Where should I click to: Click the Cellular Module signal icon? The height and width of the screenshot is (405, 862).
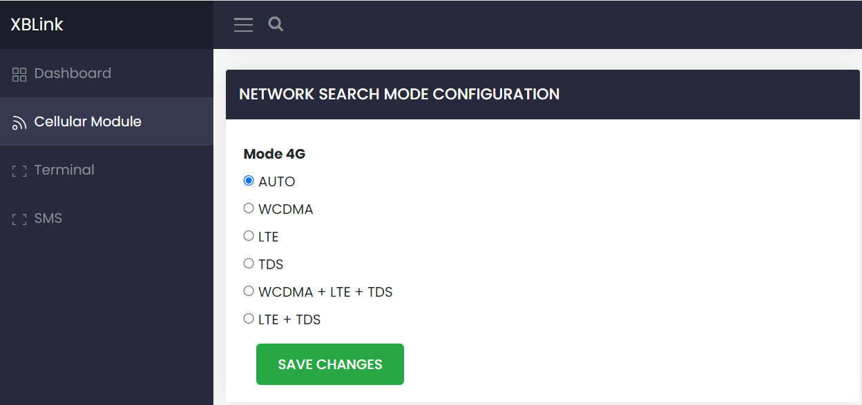pos(19,123)
